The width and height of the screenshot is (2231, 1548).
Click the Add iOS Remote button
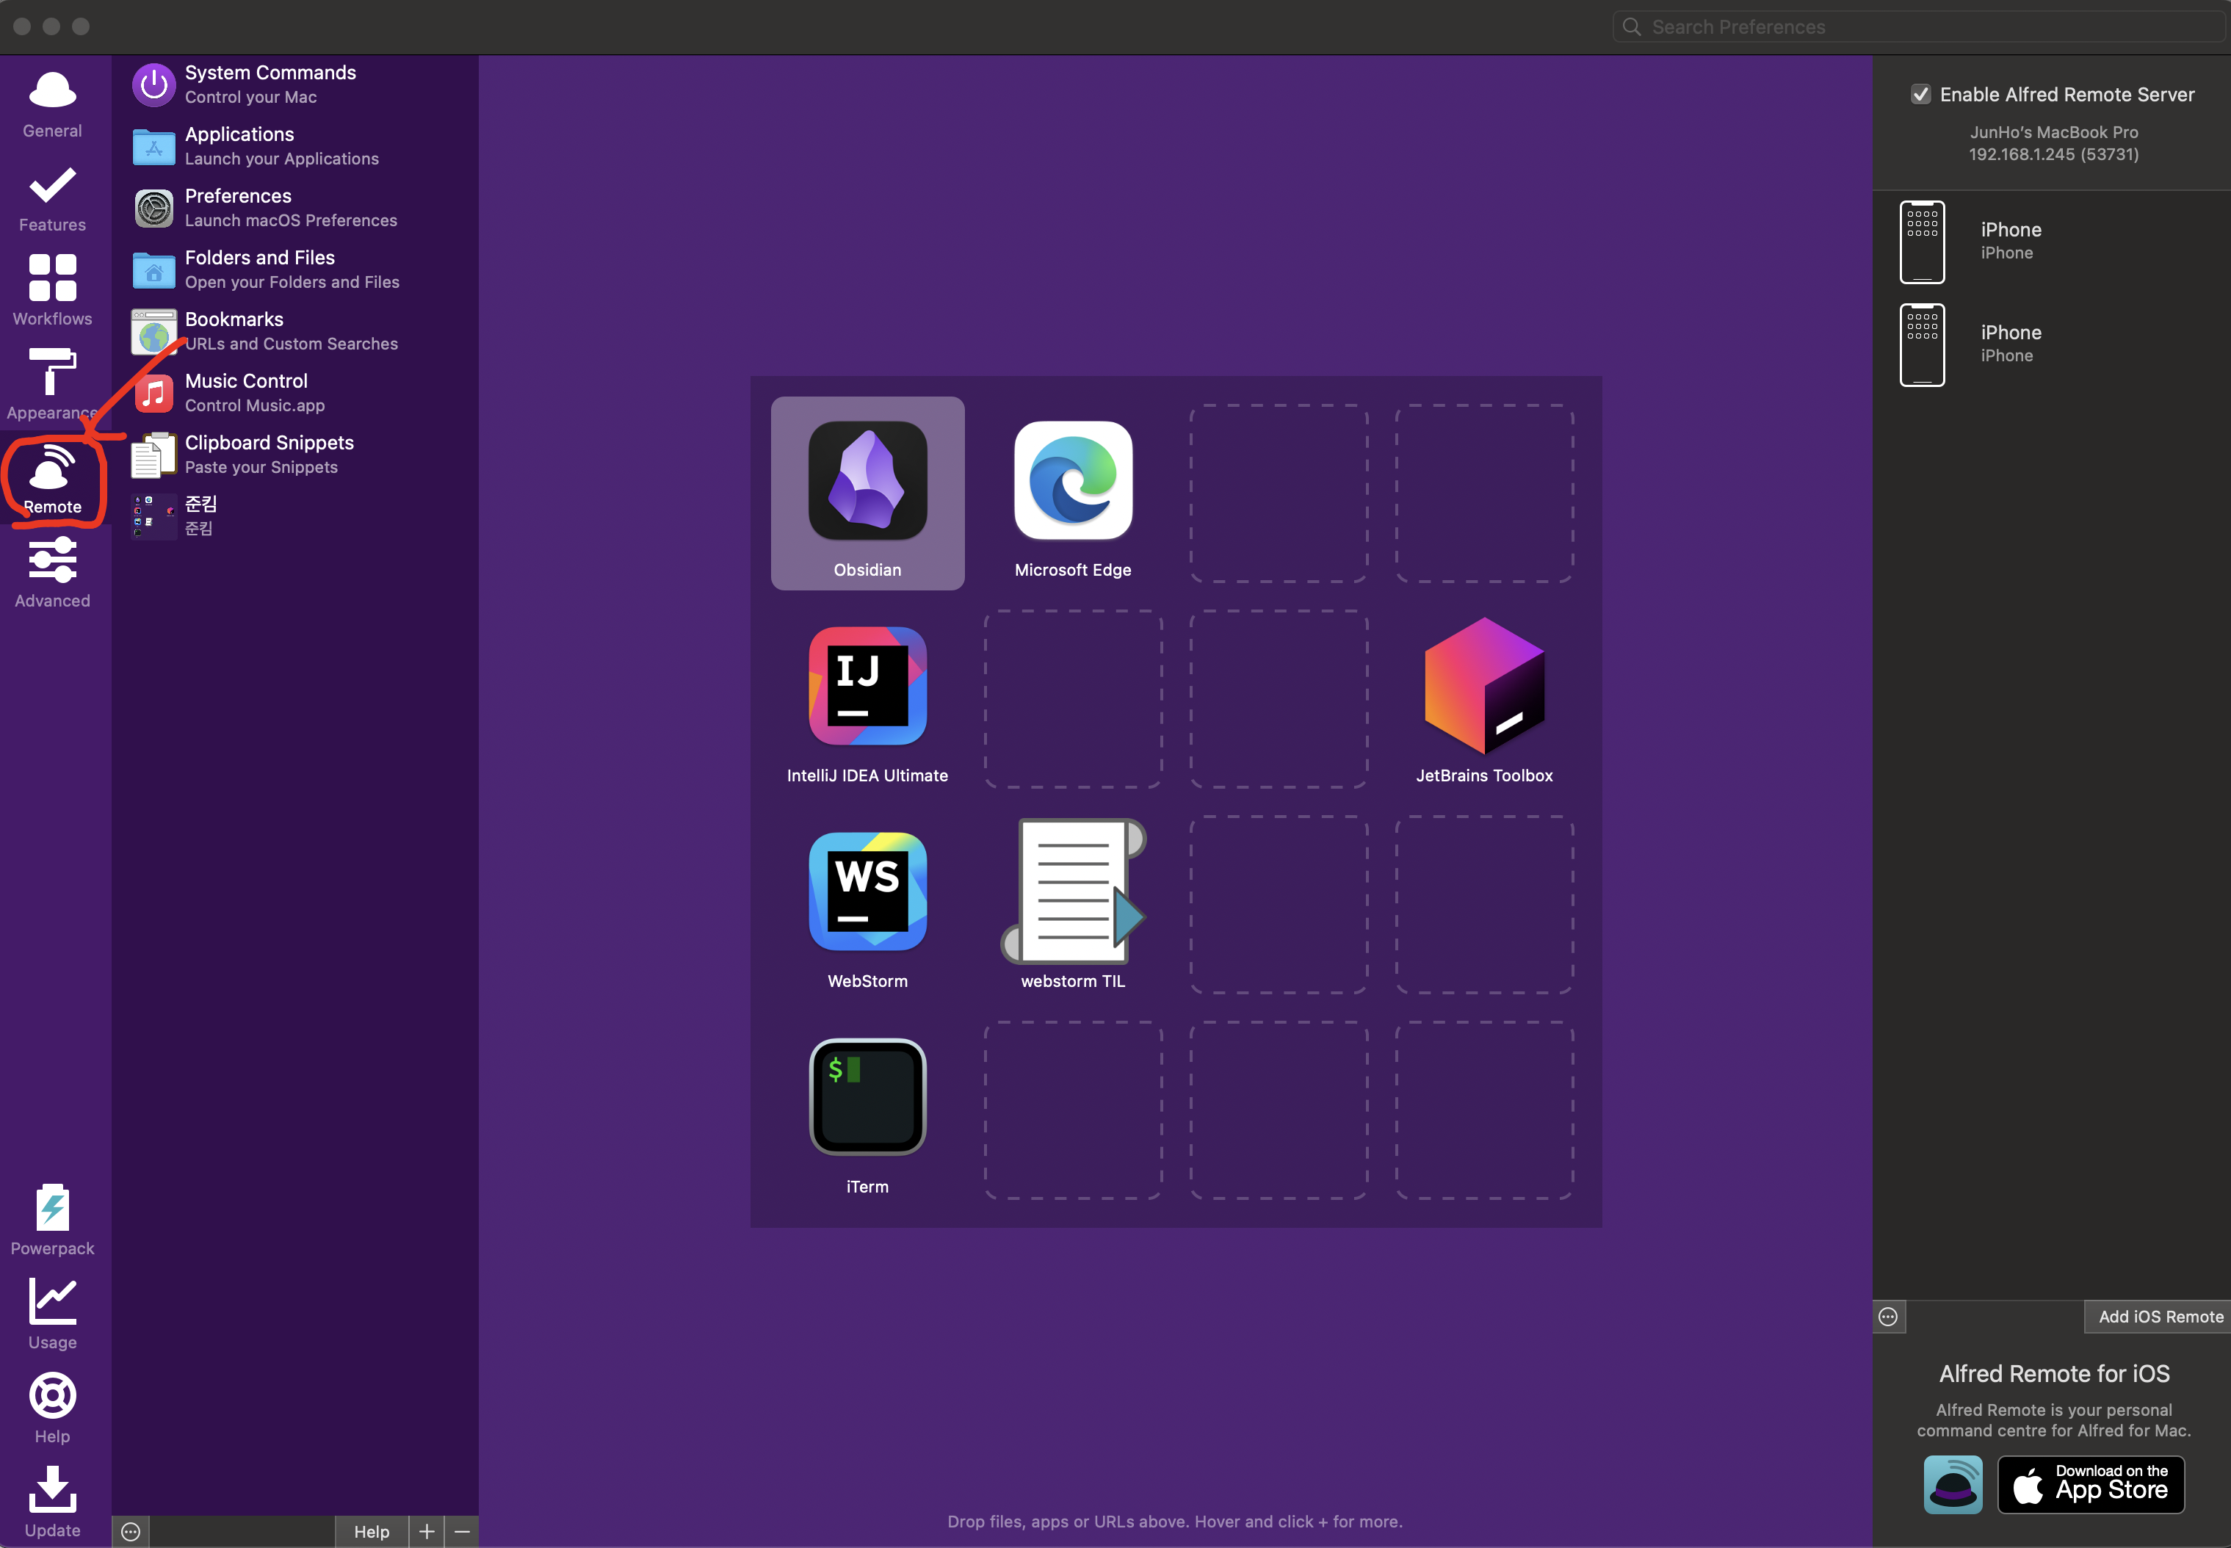click(x=2159, y=1316)
